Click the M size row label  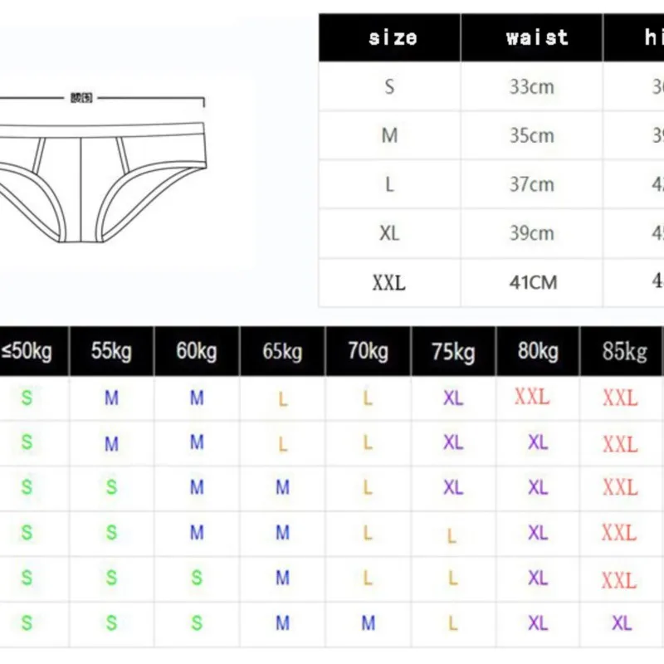[x=389, y=135]
